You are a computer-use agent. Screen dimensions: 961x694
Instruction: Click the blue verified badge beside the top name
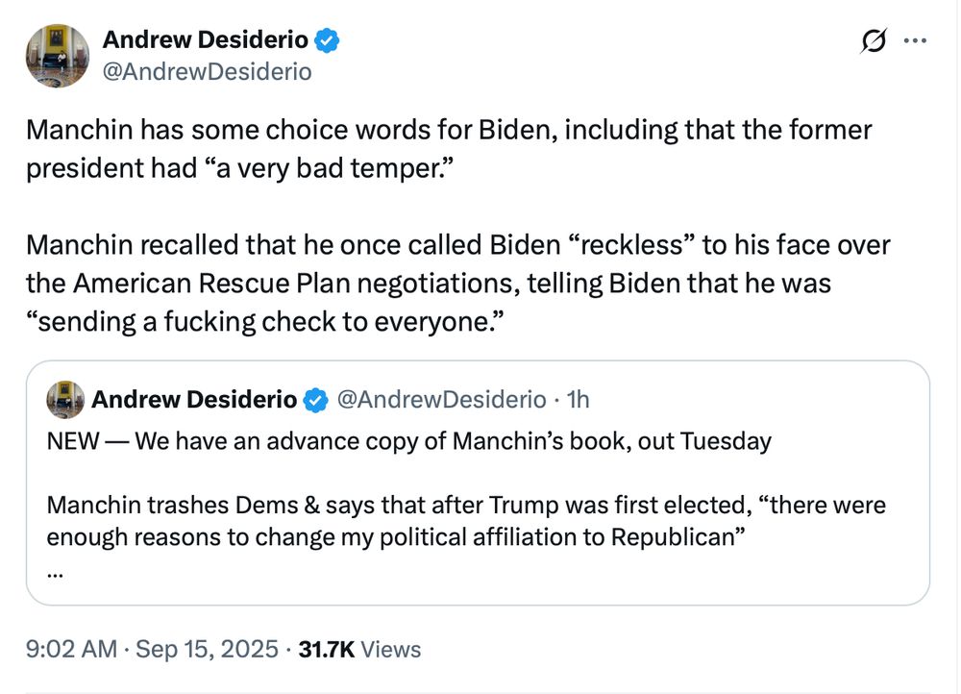(x=328, y=40)
